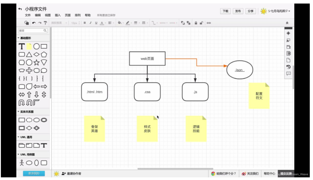Click the redo icon in the toolbar
Image resolution: width=313 pixels, height=180 pixels.
coord(40,23)
